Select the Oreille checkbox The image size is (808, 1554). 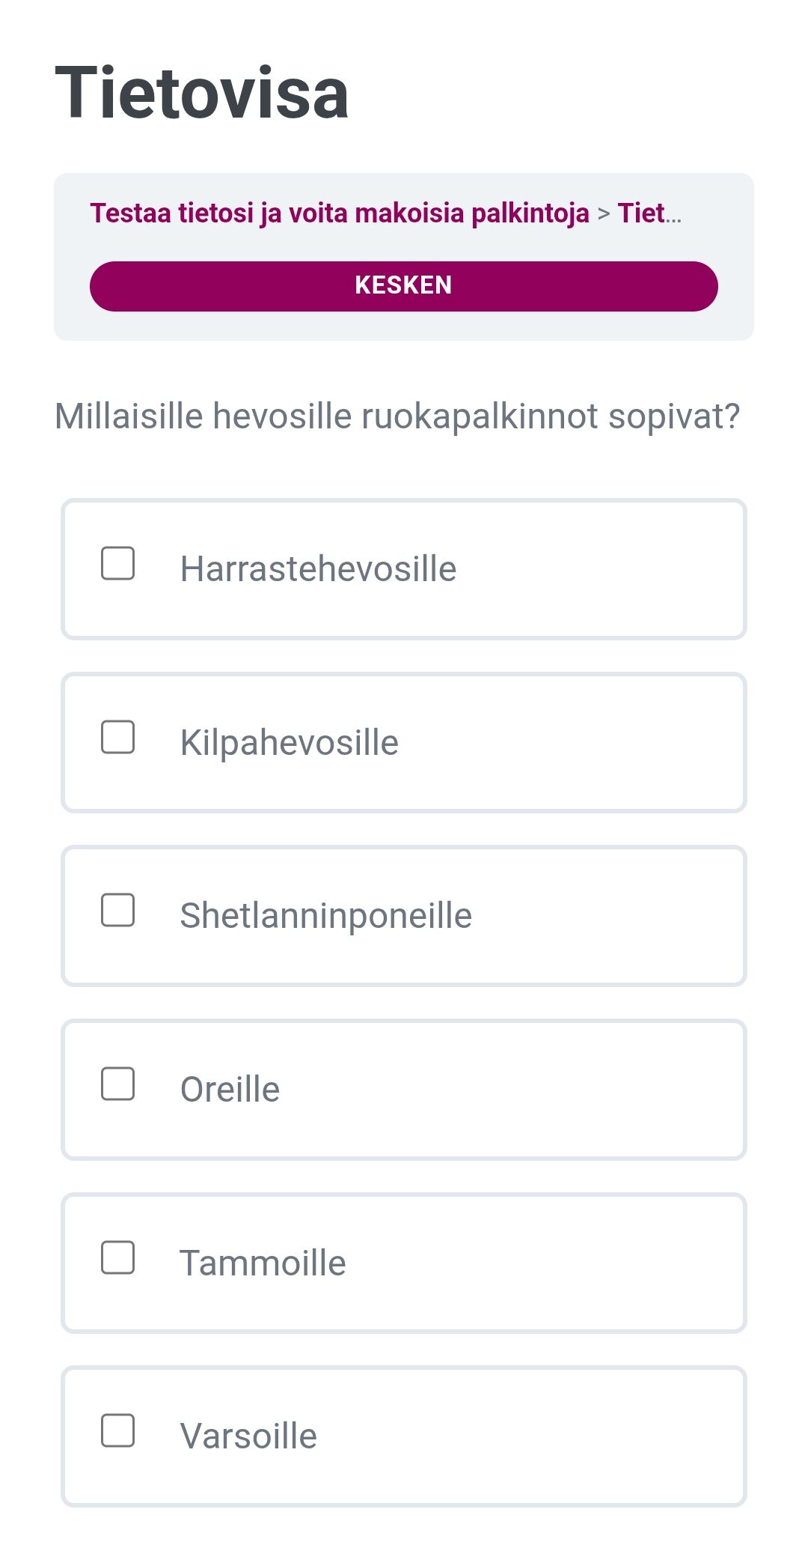click(x=118, y=1084)
